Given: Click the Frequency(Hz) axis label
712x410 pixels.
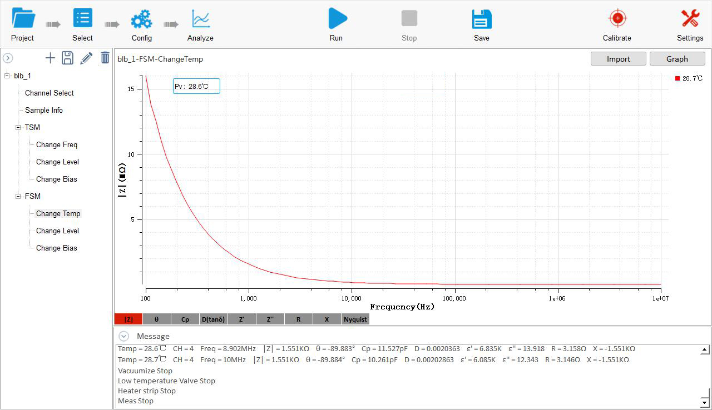Looking at the screenshot, I should coord(402,307).
